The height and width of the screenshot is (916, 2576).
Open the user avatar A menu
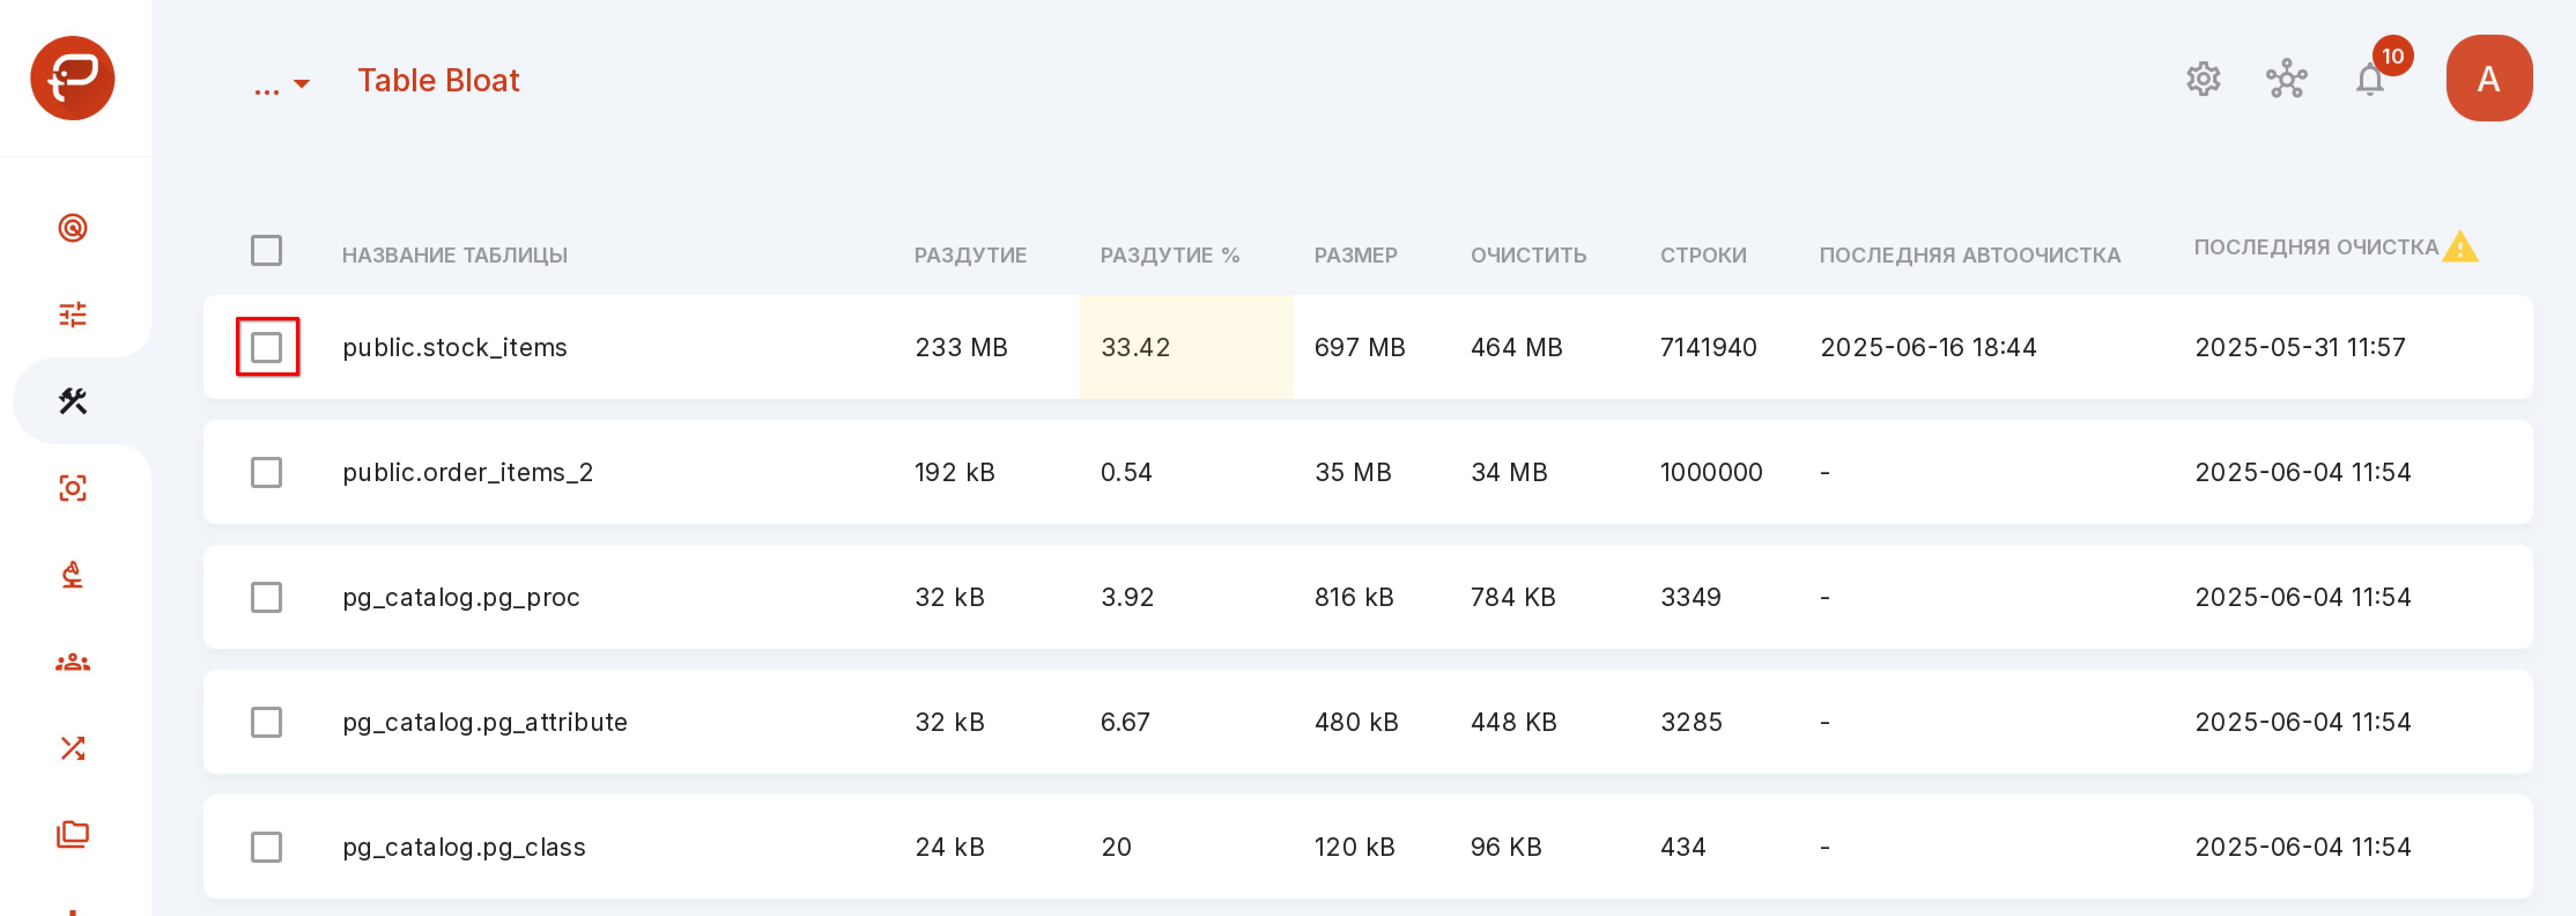[2489, 78]
